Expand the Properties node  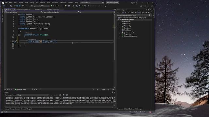(120, 22)
